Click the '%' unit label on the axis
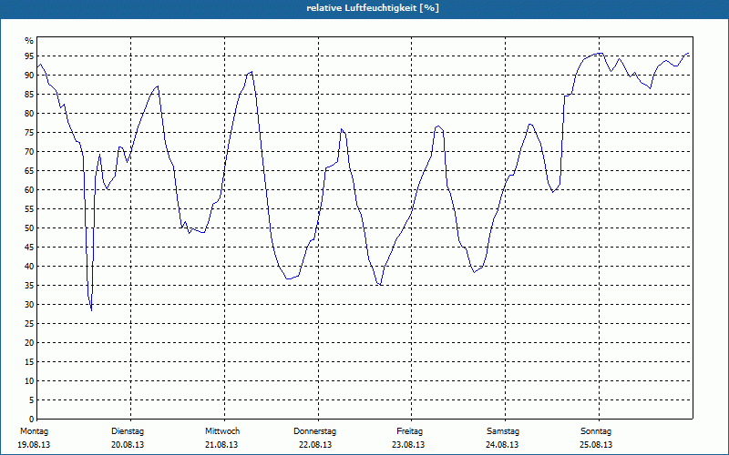The width and height of the screenshot is (729, 455). (29, 41)
